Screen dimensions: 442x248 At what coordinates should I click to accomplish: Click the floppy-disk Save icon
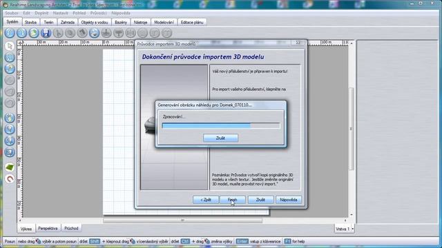(x=46, y=33)
